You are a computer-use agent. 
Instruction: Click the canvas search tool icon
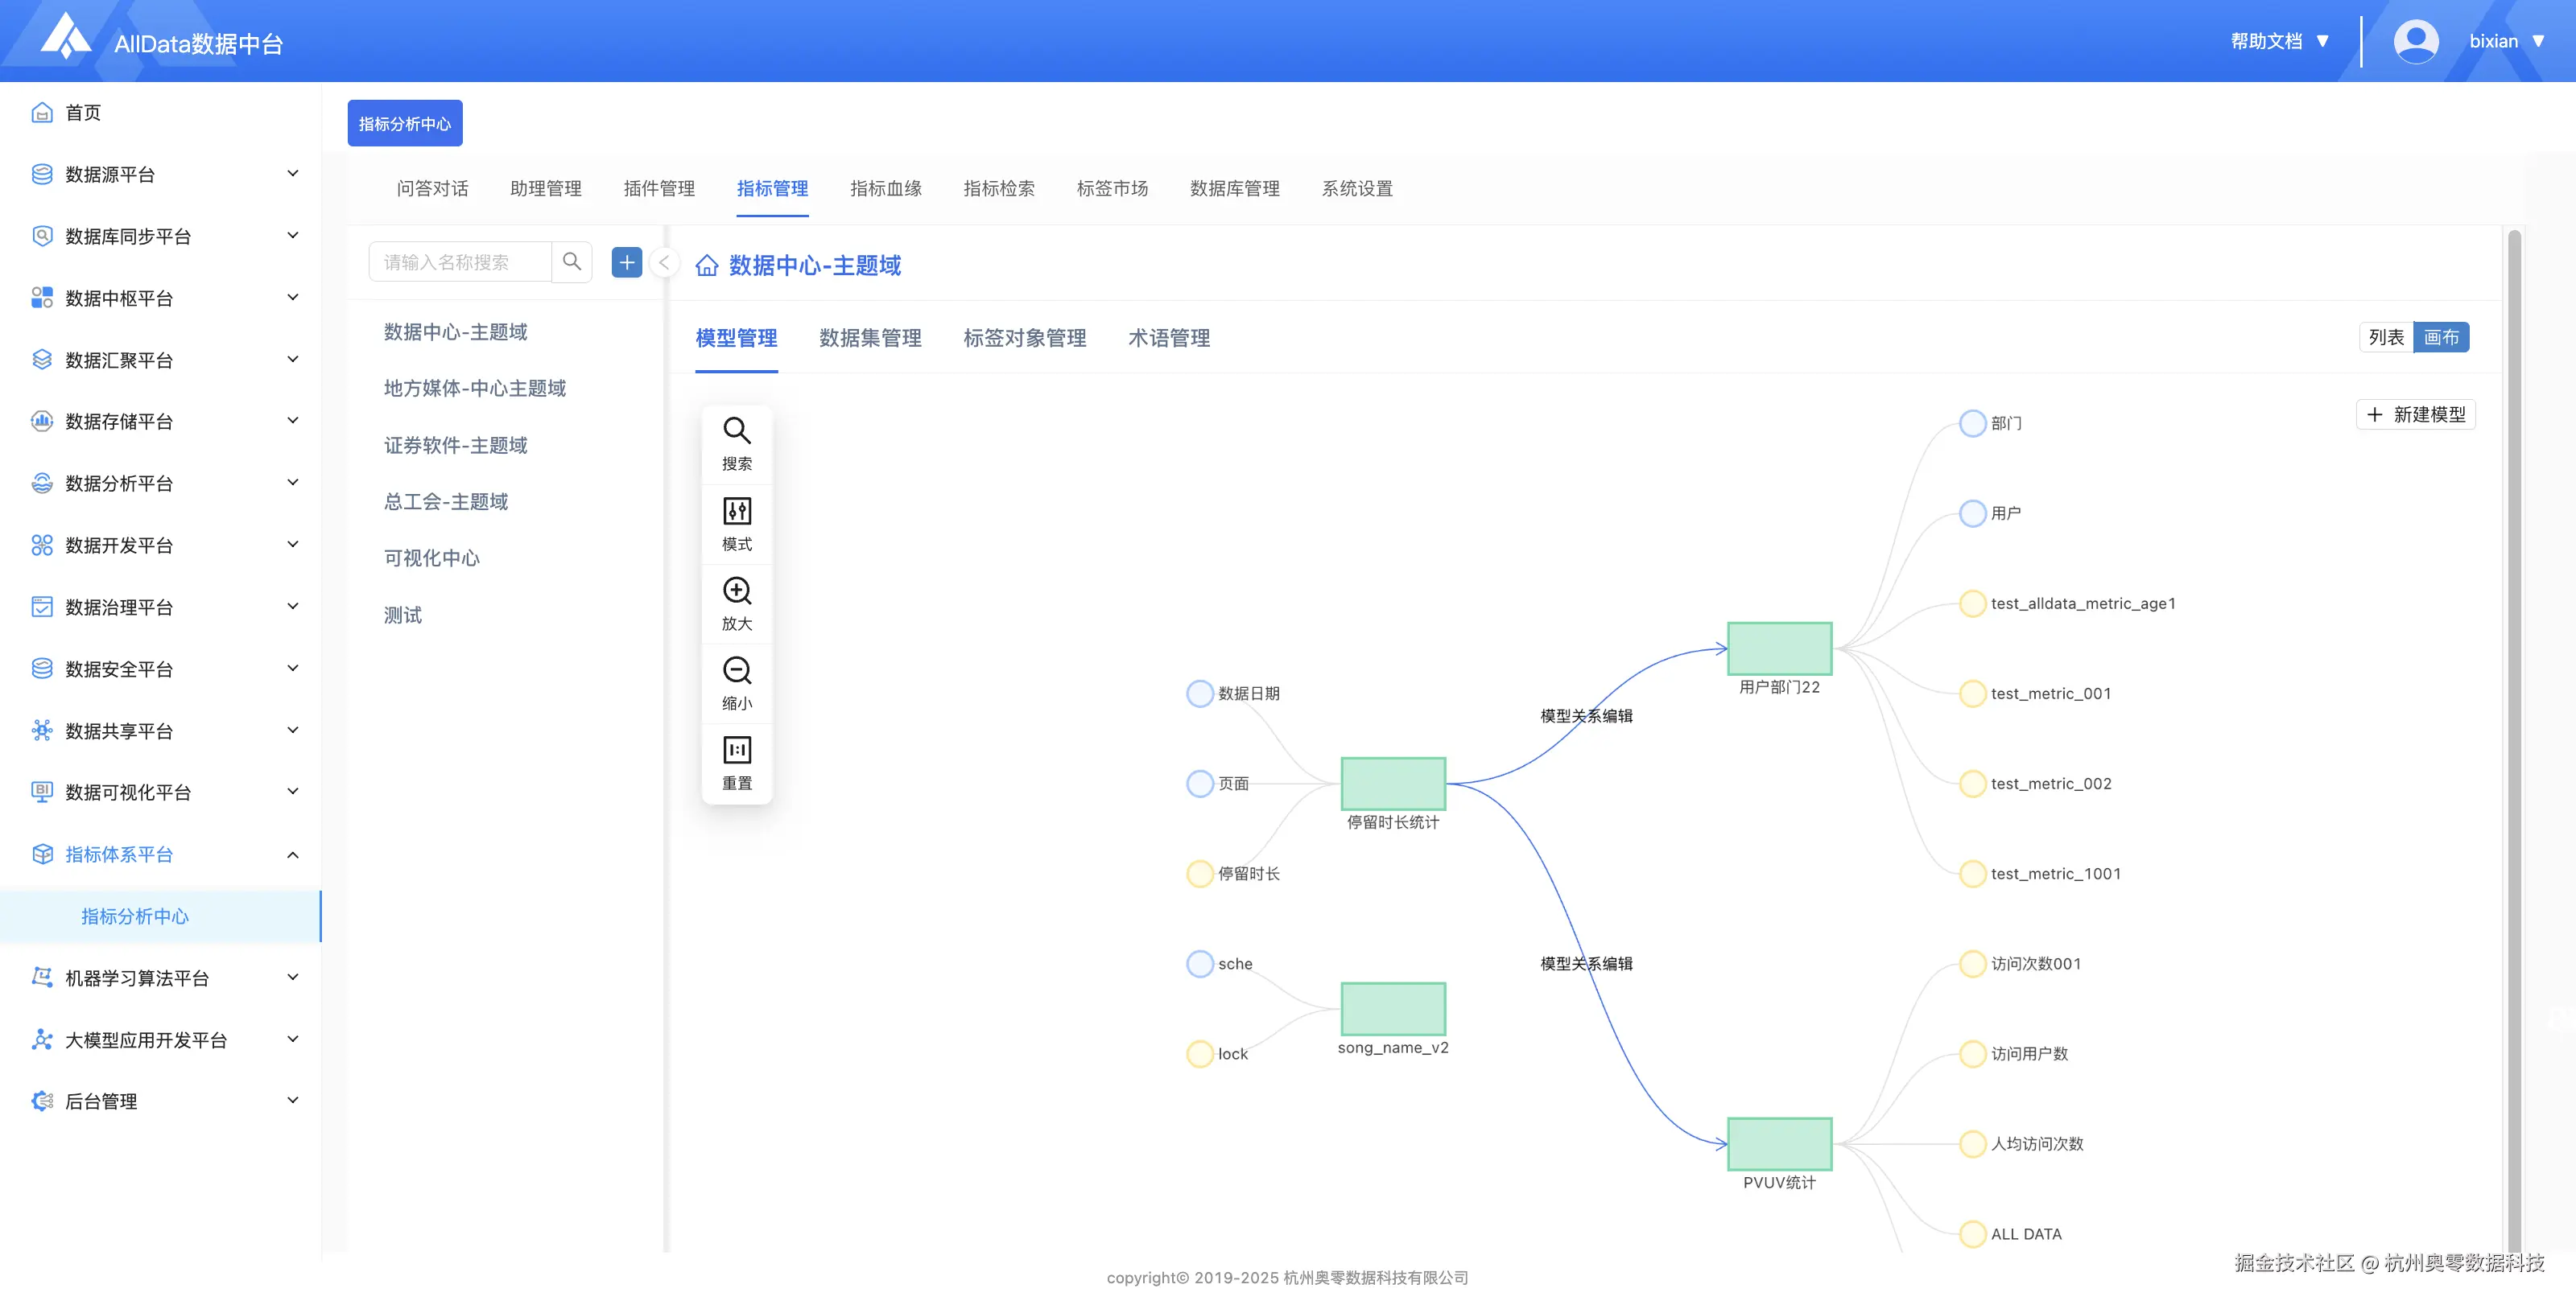pyautogui.click(x=737, y=432)
